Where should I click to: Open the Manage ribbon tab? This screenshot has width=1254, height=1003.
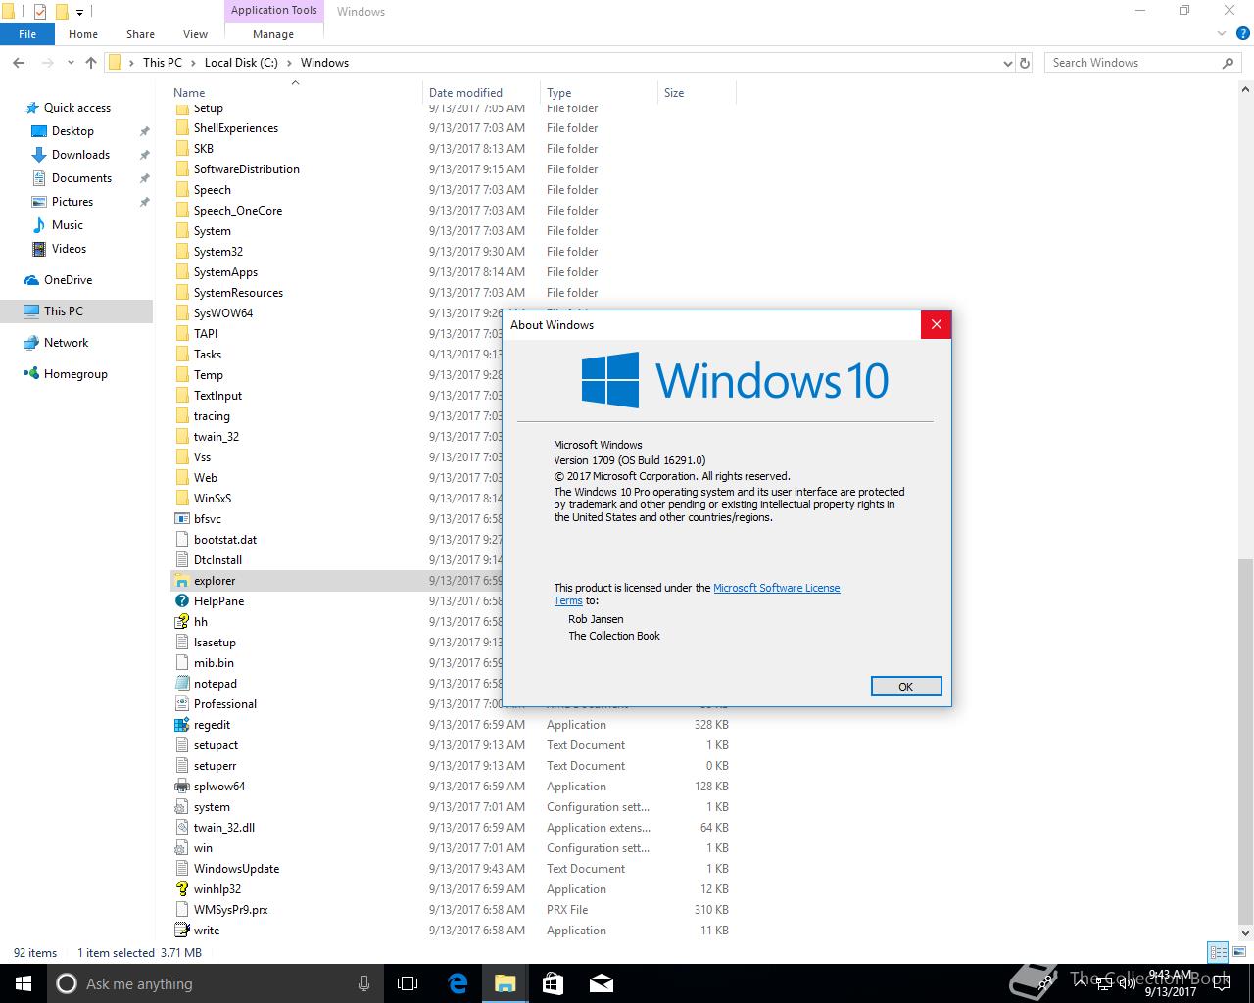coord(273,34)
